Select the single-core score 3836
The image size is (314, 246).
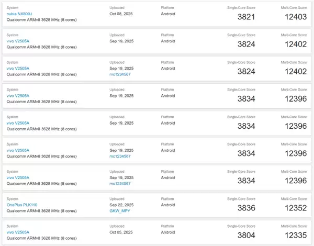246,208
